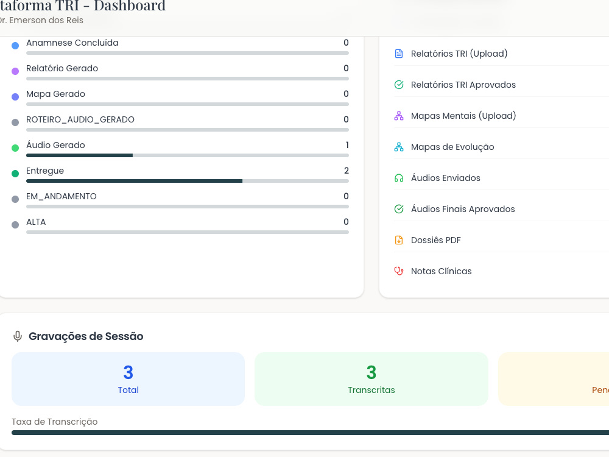This screenshot has height=457, width=609.
Task: Click the partially visible Pendentes card
Action: point(554,379)
